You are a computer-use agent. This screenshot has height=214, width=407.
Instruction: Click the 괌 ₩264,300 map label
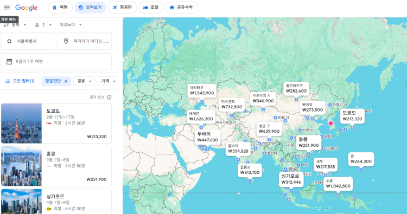click(361, 159)
